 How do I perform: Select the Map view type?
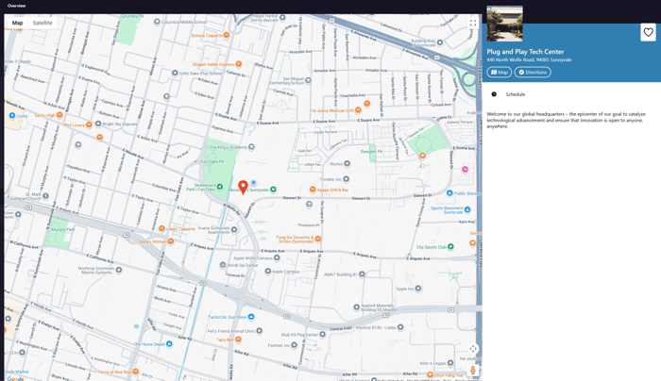pyautogui.click(x=17, y=23)
